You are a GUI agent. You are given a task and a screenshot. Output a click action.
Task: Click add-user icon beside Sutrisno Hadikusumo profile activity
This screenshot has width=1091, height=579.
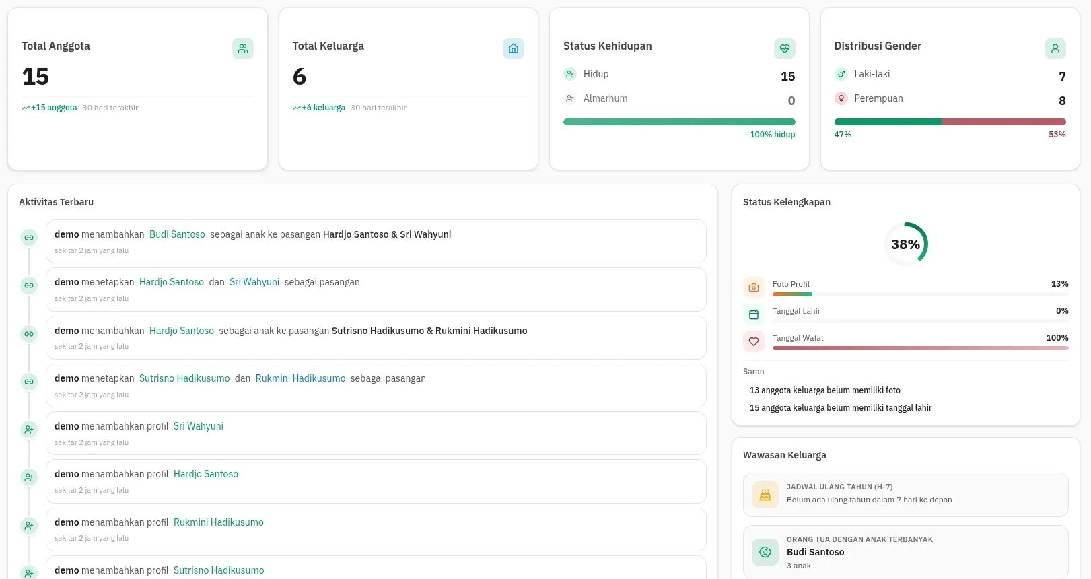point(29,573)
